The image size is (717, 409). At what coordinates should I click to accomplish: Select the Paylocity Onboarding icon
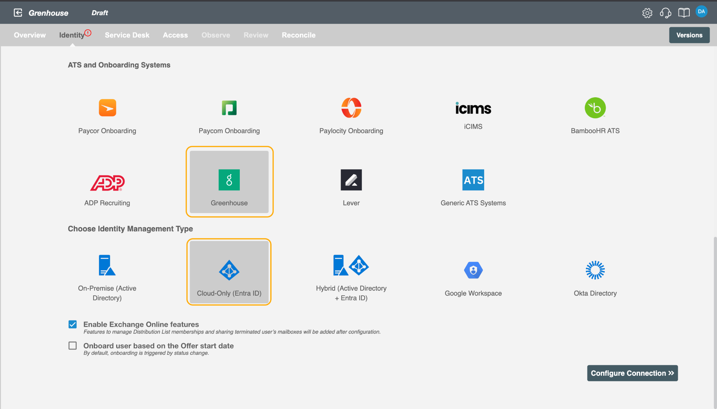pyautogui.click(x=351, y=108)
